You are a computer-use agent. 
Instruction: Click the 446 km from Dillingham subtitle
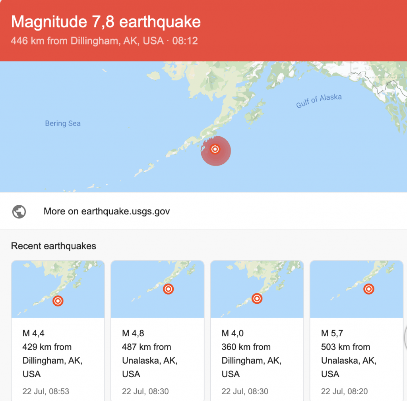[104, 41]
